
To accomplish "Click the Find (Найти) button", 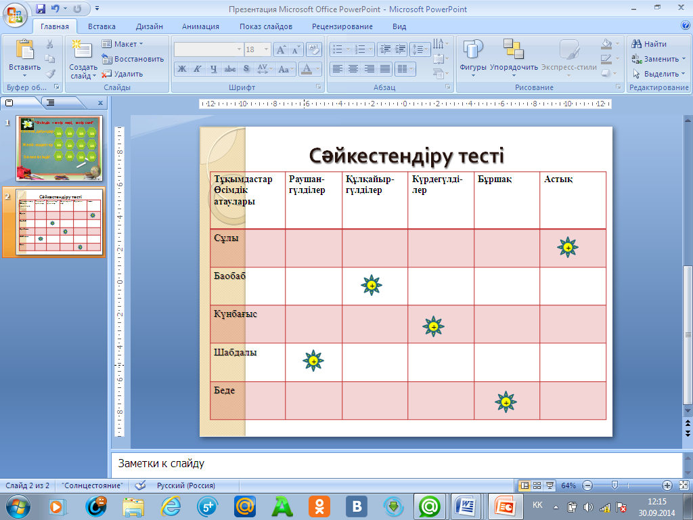I will point(649,44).
